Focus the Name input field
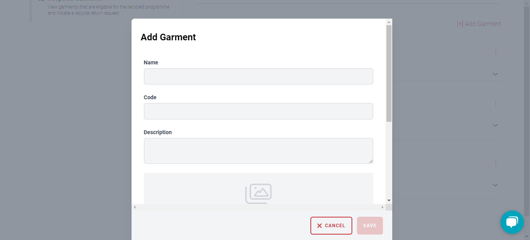530x240 pixels. (x=258, y=76)
